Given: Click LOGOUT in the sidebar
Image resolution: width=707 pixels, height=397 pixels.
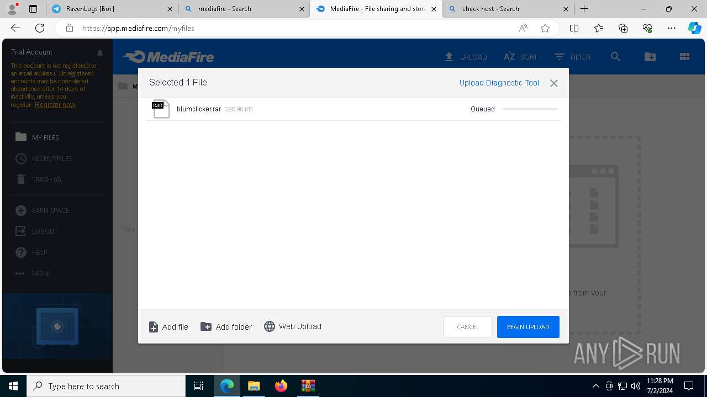Looking at the screenshot, I should [x=36, y=231].
